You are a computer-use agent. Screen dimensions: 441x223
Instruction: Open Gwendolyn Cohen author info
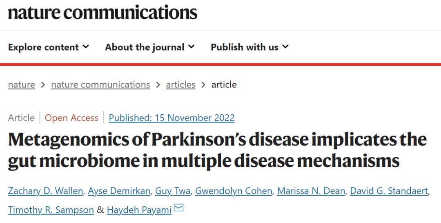pyautogui.click(x=234, y=191)
